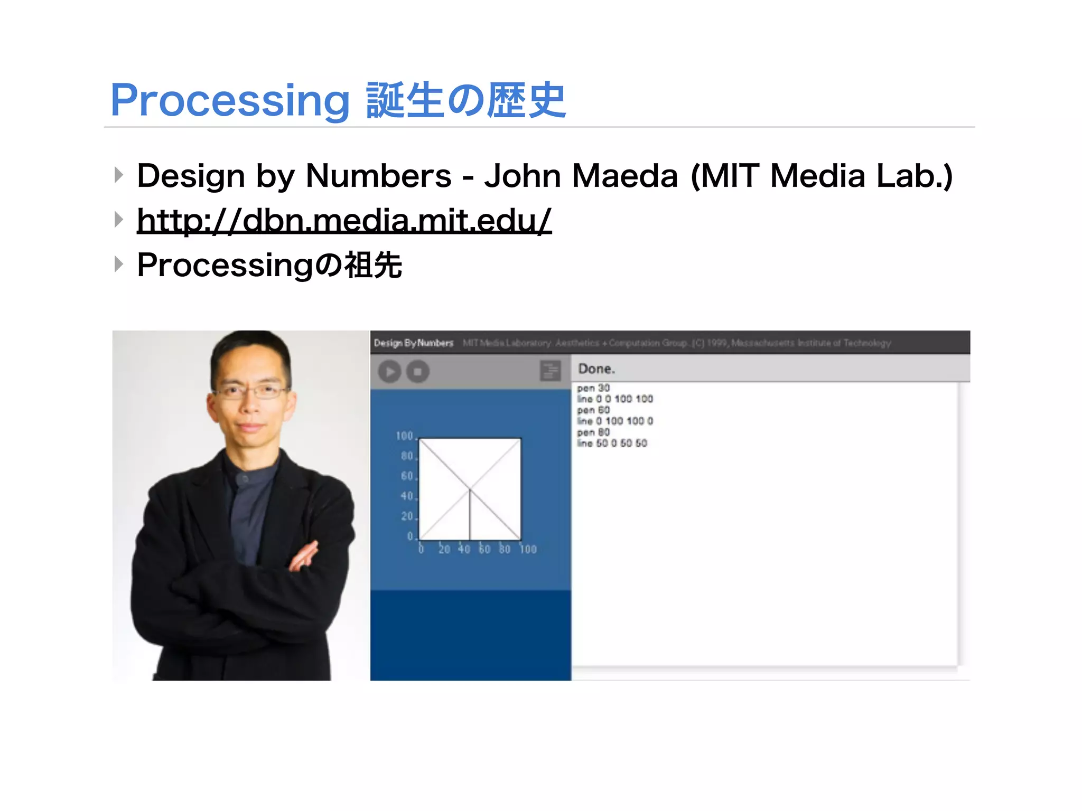Open the http://dbn.media.mit.edu/ link
Image resolution: width=1082 pixels, height=811 pixels.
(344, 220)
